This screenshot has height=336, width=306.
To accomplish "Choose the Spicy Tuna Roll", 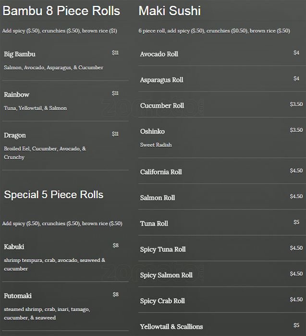I will (163, 250).
